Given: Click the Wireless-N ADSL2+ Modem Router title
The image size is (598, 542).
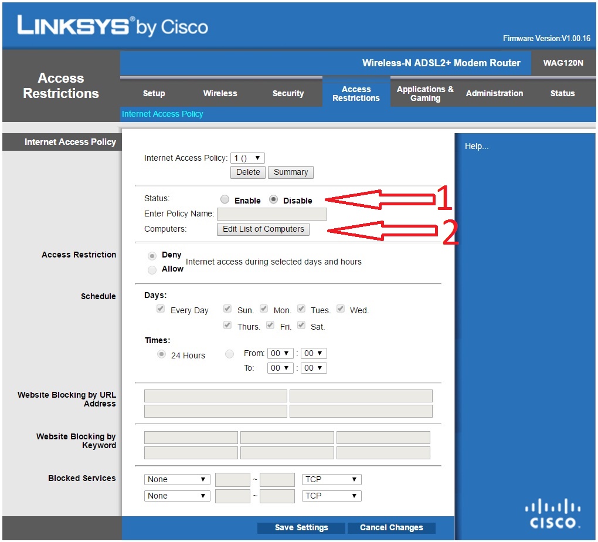Looking at the screenshot, I should click(441, 63).
